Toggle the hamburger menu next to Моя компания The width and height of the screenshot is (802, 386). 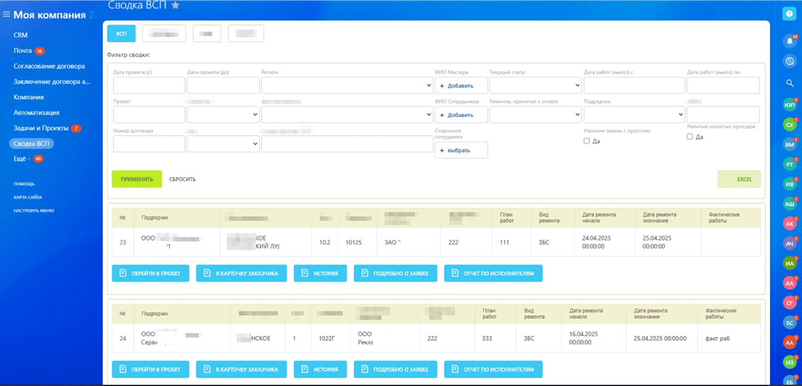pos(7,15)
